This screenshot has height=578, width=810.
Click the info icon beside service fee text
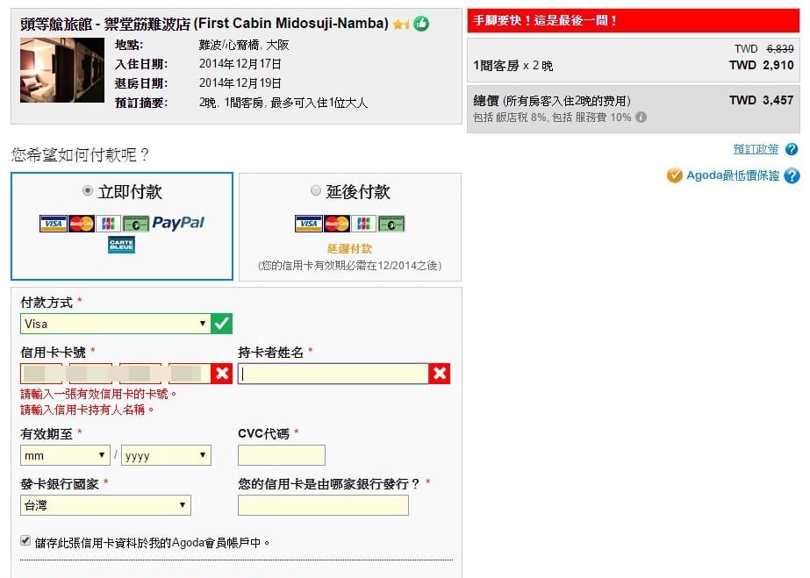tap(641, 118)
